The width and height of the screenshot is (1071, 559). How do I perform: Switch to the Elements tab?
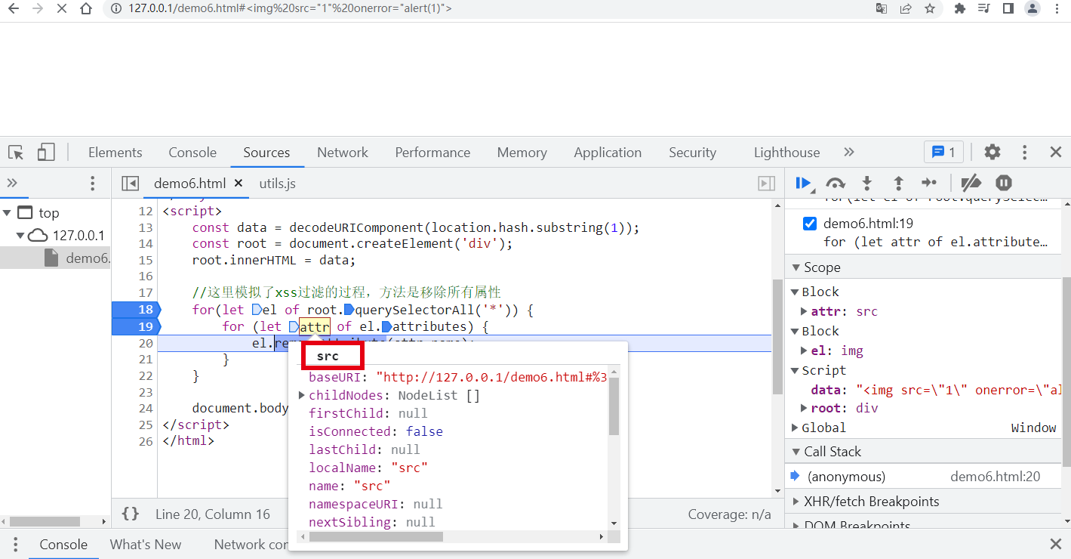(x=115, y=152)
